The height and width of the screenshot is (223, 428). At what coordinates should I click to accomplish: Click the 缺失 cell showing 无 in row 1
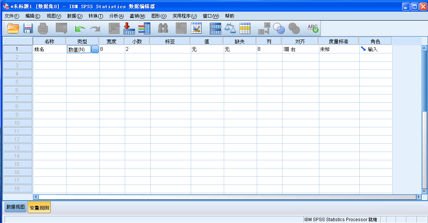click(x=240, y=49)
